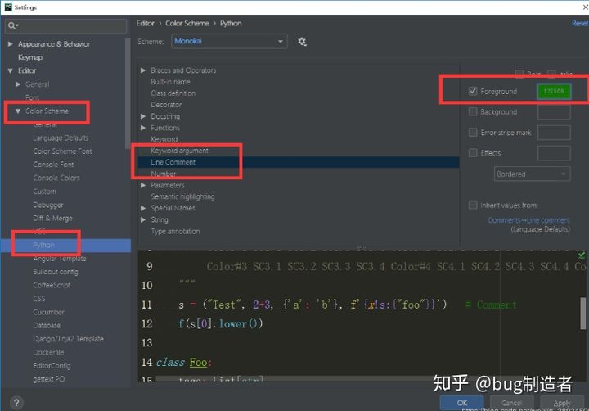Image resolution: width=589 pixels, height=411 pixels.
Task: Expand the Functions group
Action: pyautogui.click(x=143, y=128)
